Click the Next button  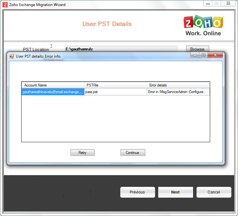click(176, 192)
